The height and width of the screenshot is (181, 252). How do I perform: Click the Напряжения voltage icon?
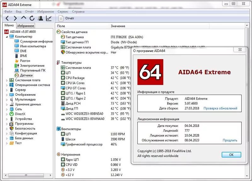click(x=59, y=154)
